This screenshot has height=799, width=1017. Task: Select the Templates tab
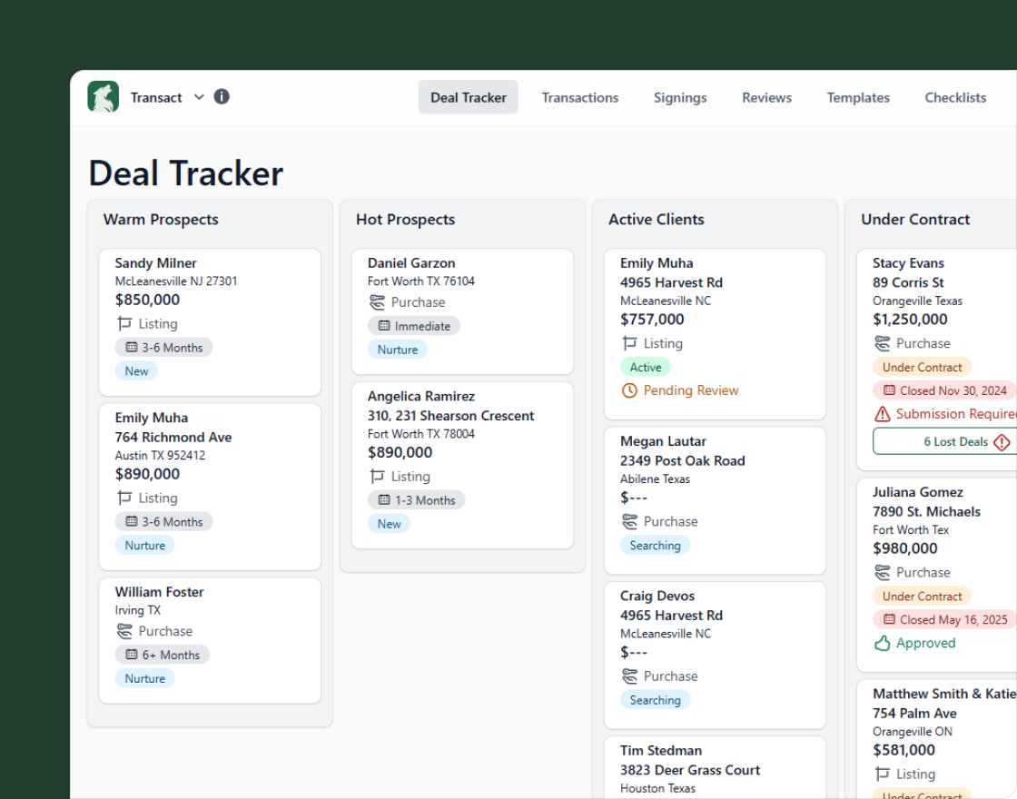pos(857,97)
